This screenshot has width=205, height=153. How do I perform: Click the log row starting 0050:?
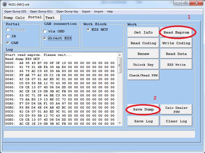(x=60, y=83)
